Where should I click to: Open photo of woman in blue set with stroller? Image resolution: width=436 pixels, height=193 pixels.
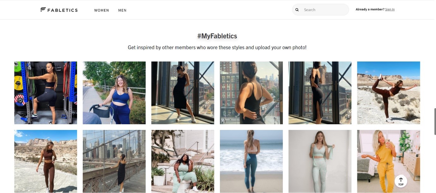tap(114, 93)
